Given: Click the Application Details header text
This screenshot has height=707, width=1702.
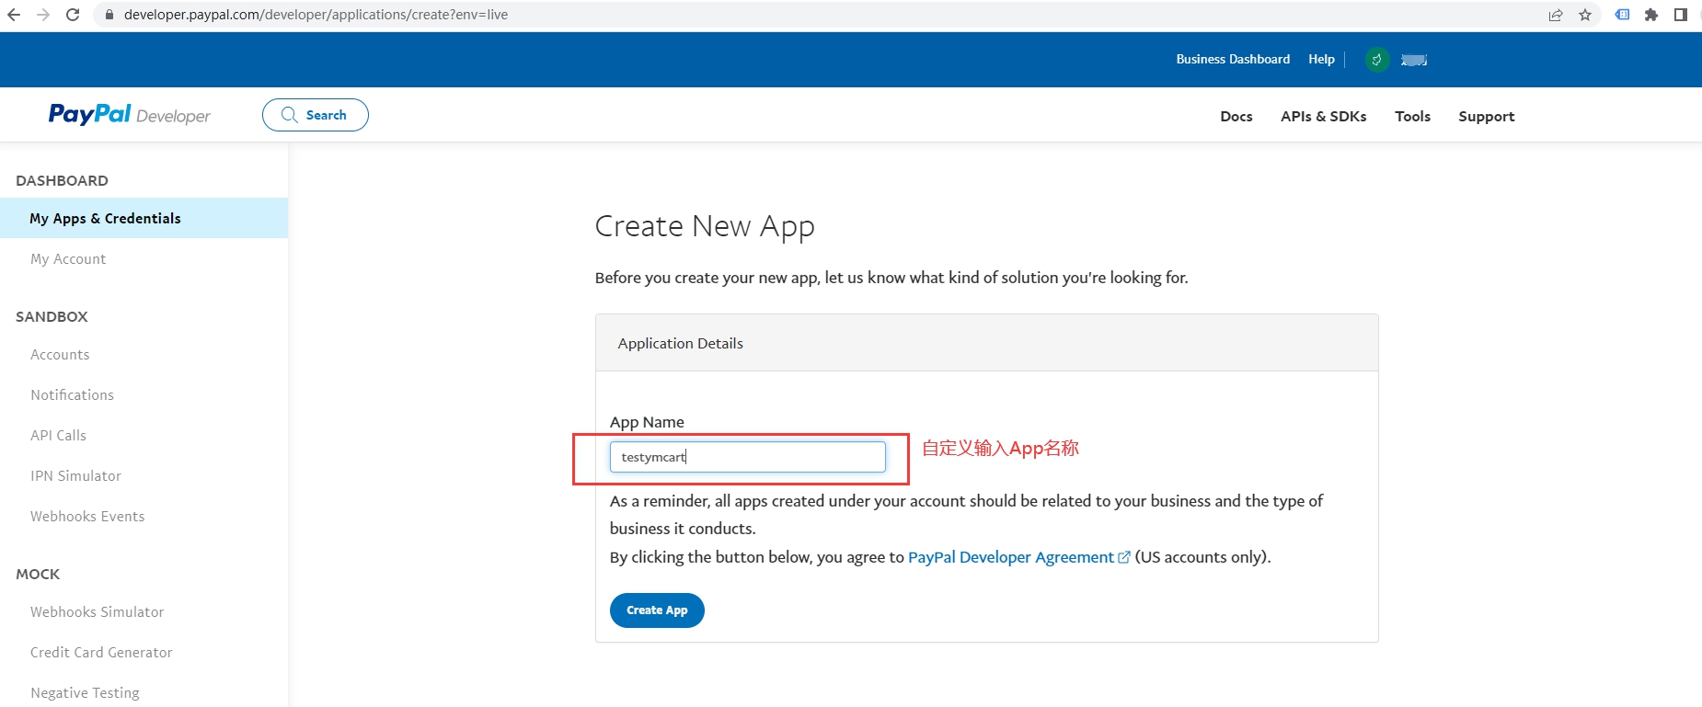Looking at the screenshot, I should tap(680, 343).
